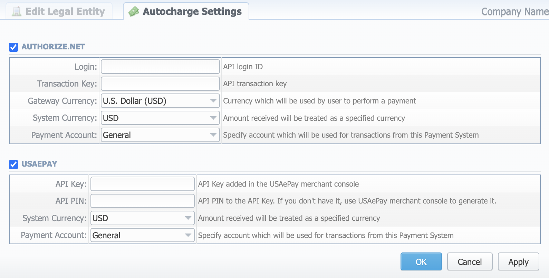Click the Company Name header text
The image size is (549, 278).
pos(515,11)
